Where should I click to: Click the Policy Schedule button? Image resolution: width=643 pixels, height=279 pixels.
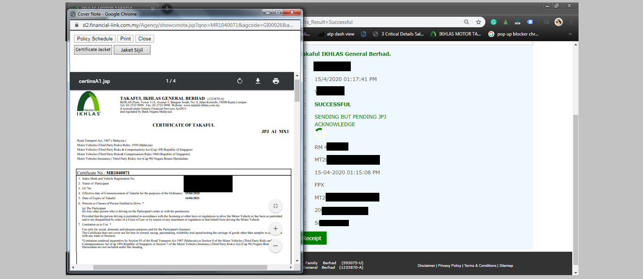(x=95, y=39)
